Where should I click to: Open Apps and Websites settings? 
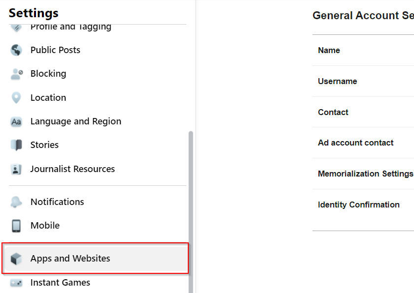pyautogui.click(x=70, y=259)
